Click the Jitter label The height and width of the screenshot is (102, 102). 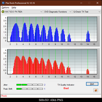click(x=6, y=85)
